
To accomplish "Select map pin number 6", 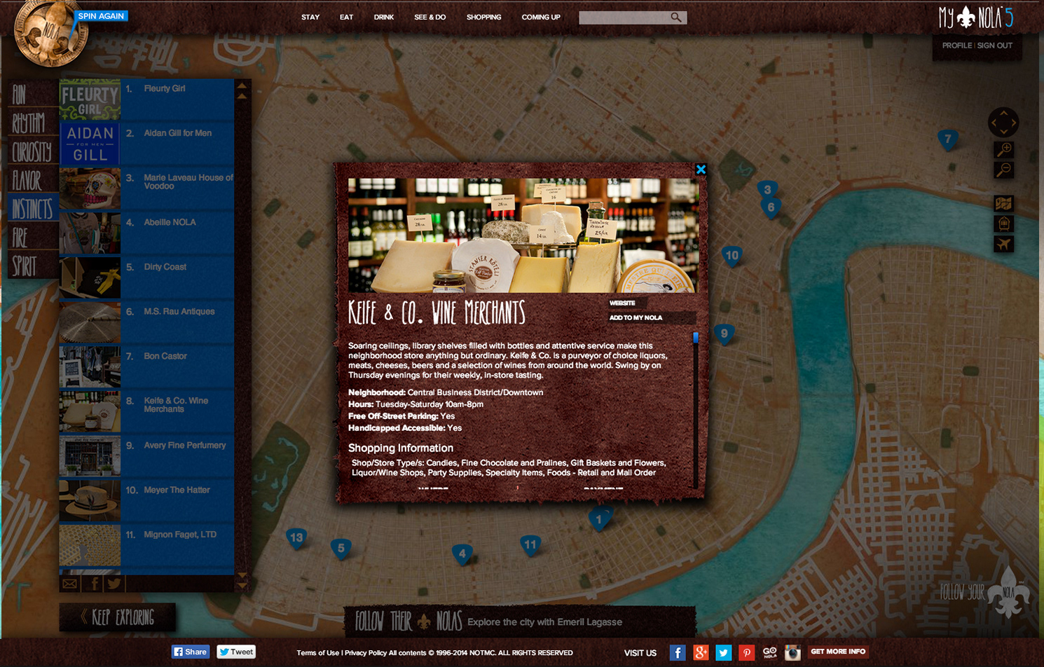I will (x=771, y=207).
